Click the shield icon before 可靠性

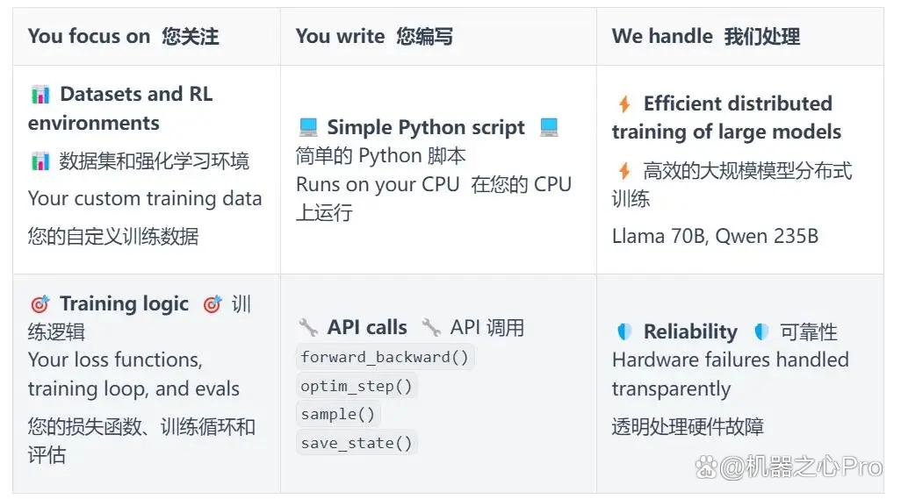point(761,331)
